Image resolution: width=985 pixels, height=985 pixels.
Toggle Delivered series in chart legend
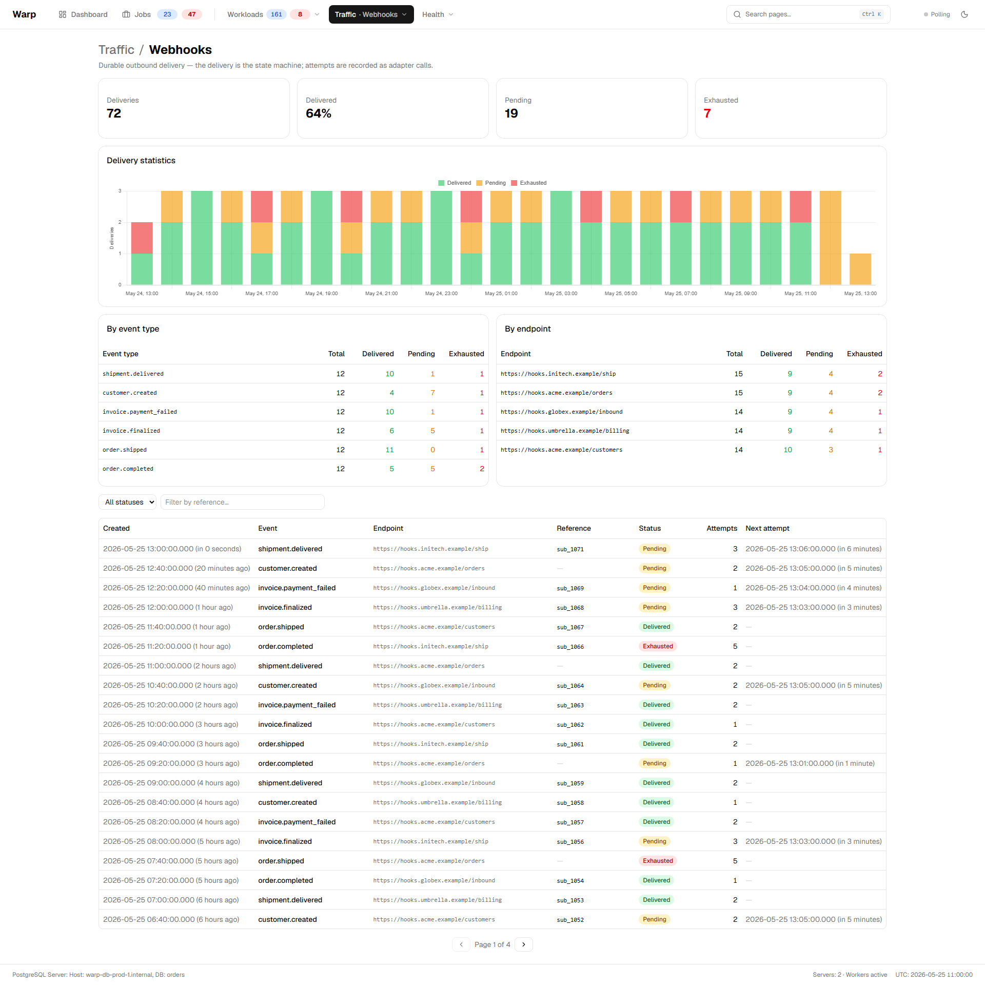tap(455, 183)
